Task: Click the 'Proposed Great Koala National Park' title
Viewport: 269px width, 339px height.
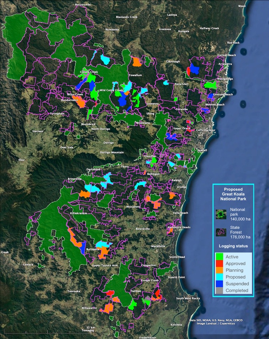Action: (x=233, y=194)
